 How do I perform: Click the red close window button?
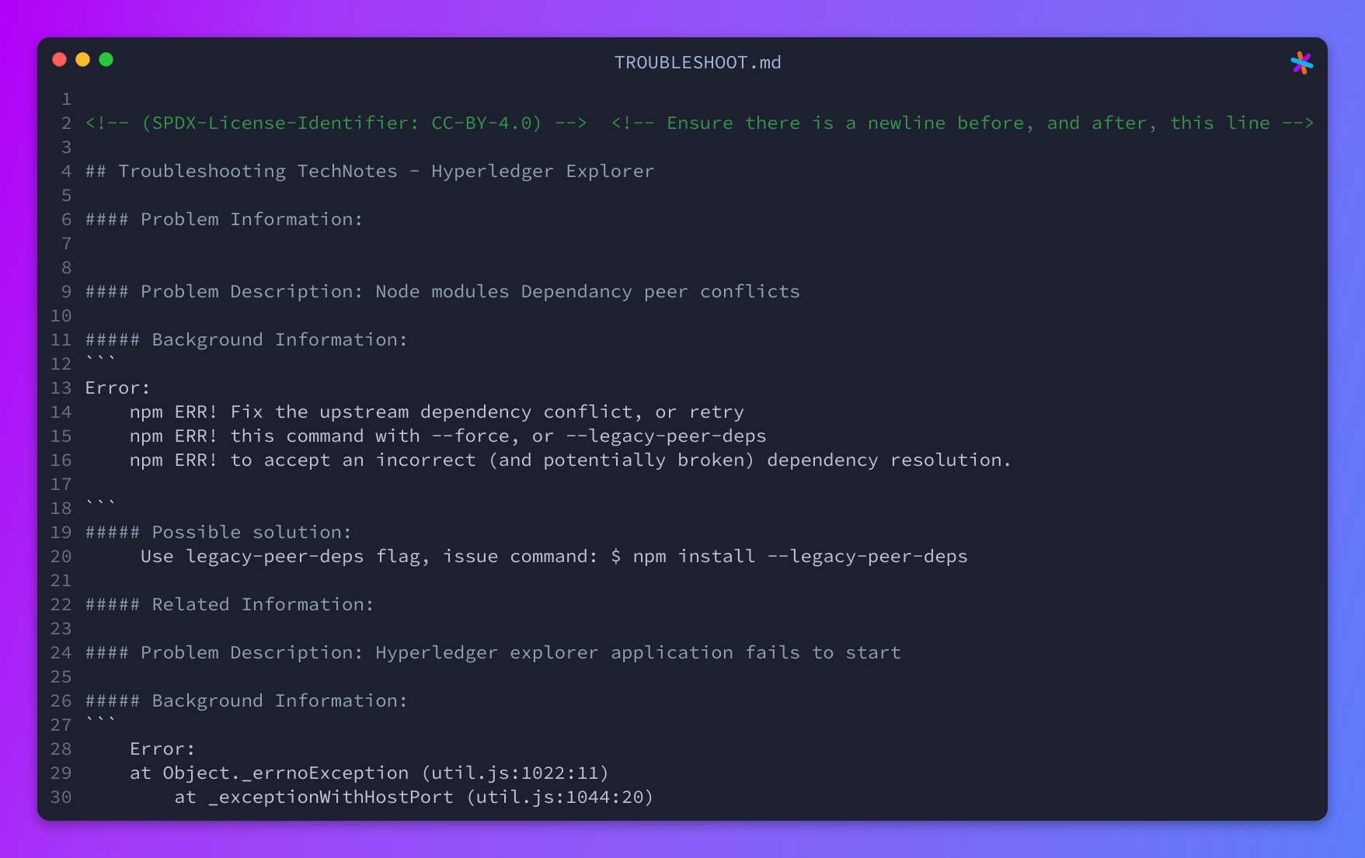point(60,60)
